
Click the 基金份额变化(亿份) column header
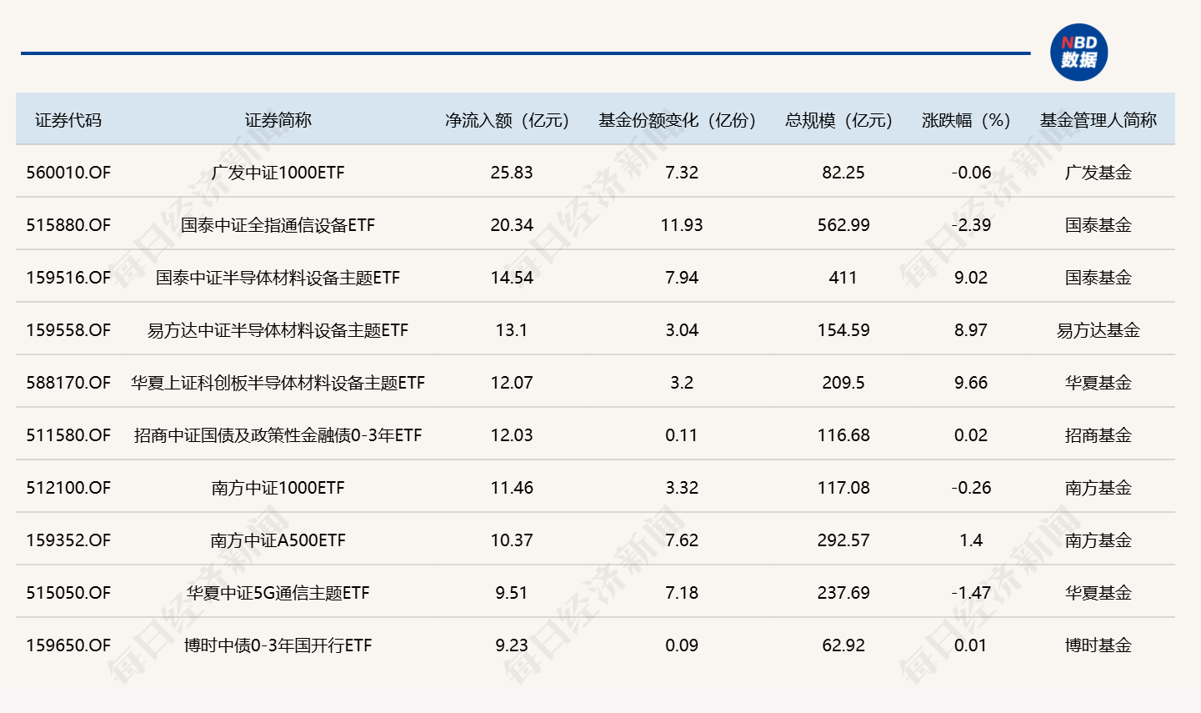coord(677,120)
